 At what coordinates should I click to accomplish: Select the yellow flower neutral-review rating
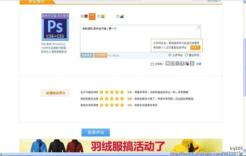(x=99, y=16)
